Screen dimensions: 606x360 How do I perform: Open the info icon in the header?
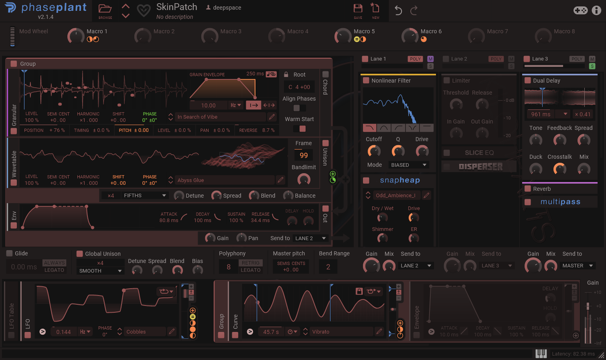596,10
